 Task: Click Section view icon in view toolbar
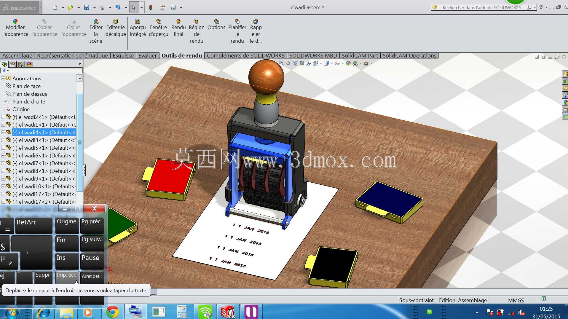point(302,63)
